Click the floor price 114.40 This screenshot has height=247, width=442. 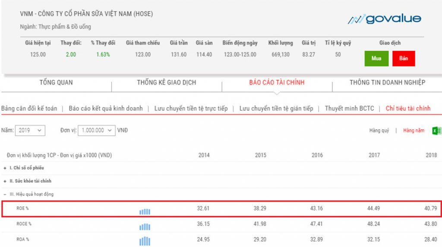click(204, 55)
